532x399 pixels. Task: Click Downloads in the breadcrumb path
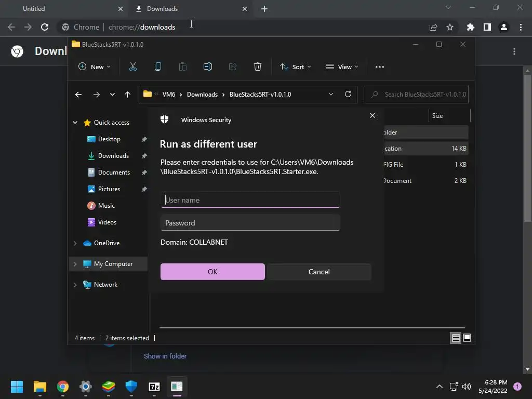(202, 95)
